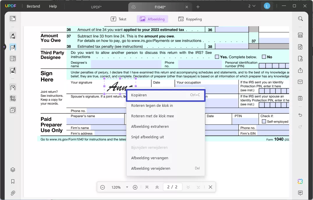Screen dimensions: 313x200
Task: Select the Tekst edit mode
Action: click(118, 19)
